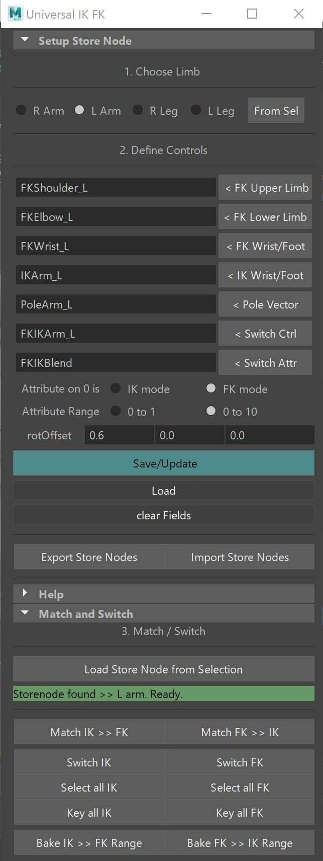Select the R Arm radio button

point(21,110)
